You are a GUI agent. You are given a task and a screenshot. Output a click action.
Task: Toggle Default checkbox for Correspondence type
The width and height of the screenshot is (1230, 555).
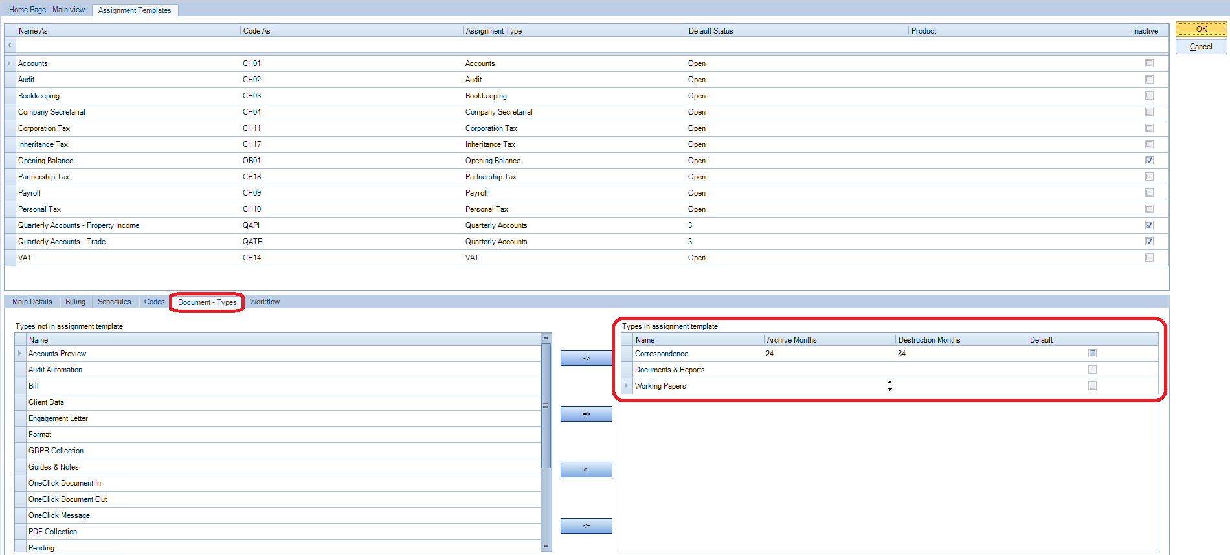(1092, 354)
